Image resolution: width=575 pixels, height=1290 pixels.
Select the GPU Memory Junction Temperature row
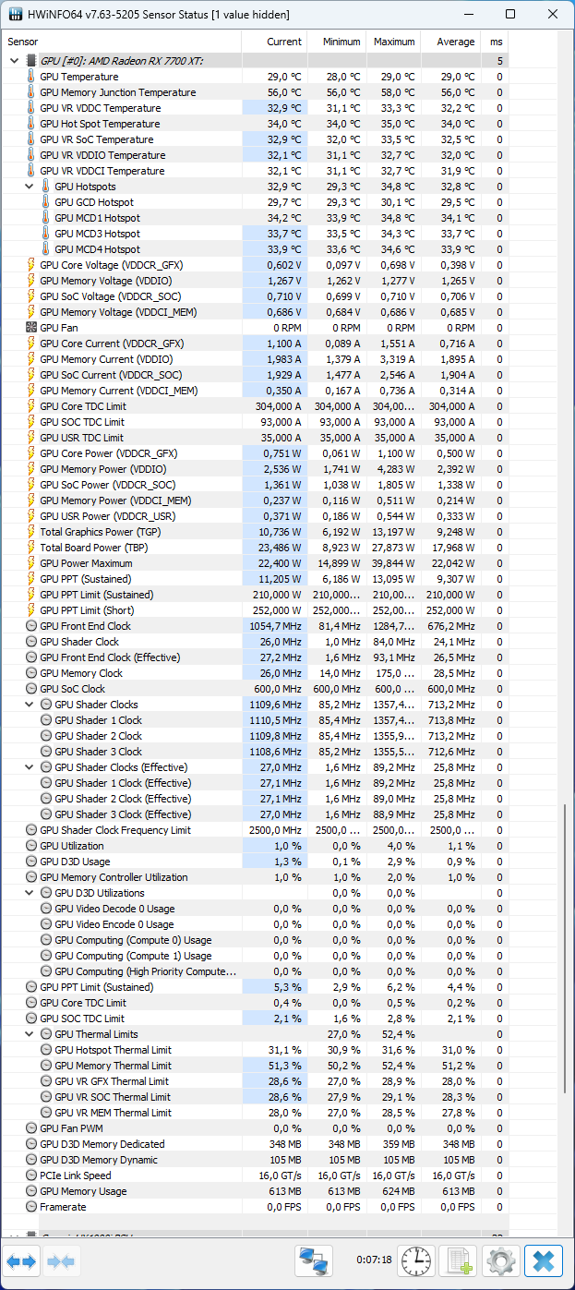(x=254, y=92)
